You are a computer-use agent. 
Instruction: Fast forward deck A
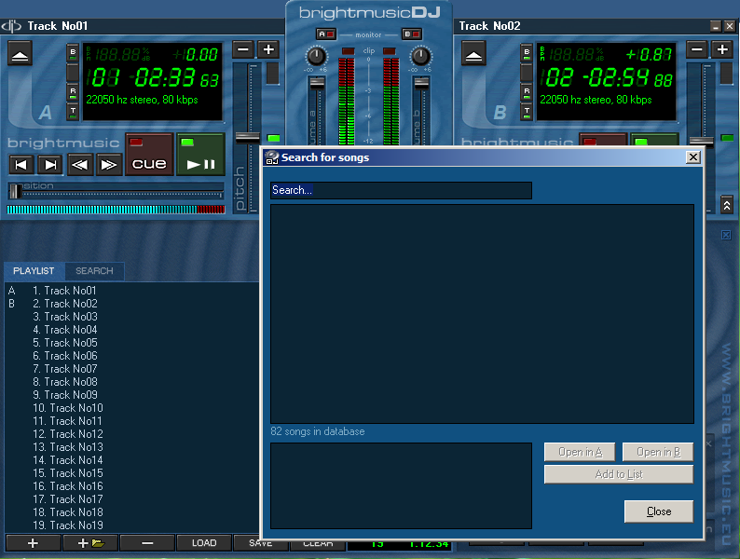[x=108, y=165]
